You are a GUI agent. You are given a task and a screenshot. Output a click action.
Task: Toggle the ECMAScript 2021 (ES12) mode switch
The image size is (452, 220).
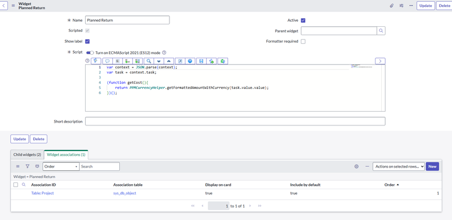tap(90, 52)
